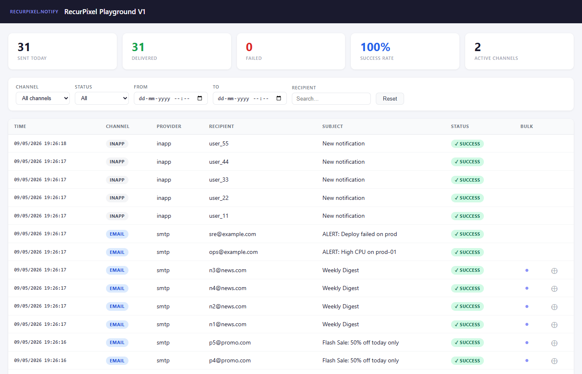The image size is (582, 374).
Task: Select the Failed count card
Action: coord(291,52)
